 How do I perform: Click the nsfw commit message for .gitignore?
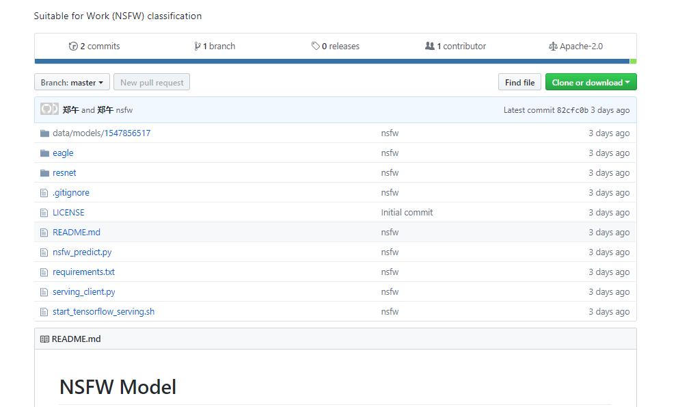click(x=390, y=193)
